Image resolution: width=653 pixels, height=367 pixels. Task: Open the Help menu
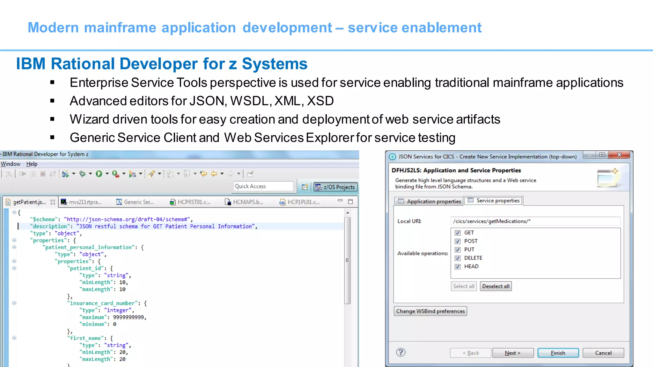tap(32, 164)
